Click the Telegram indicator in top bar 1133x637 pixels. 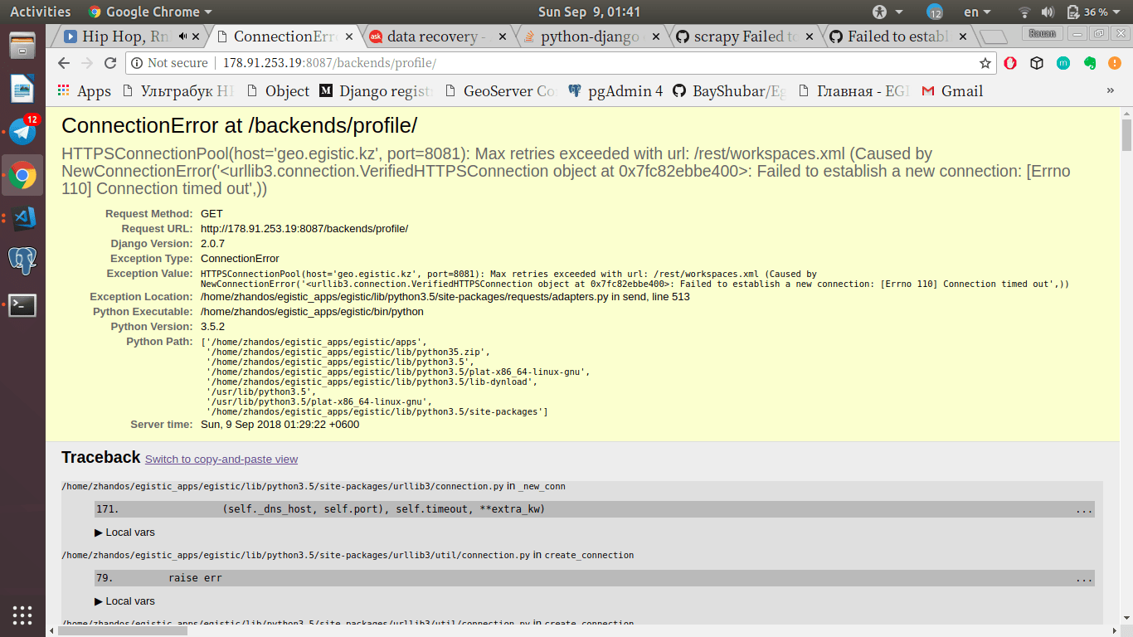pyautogui.click(x=935, y=12)
